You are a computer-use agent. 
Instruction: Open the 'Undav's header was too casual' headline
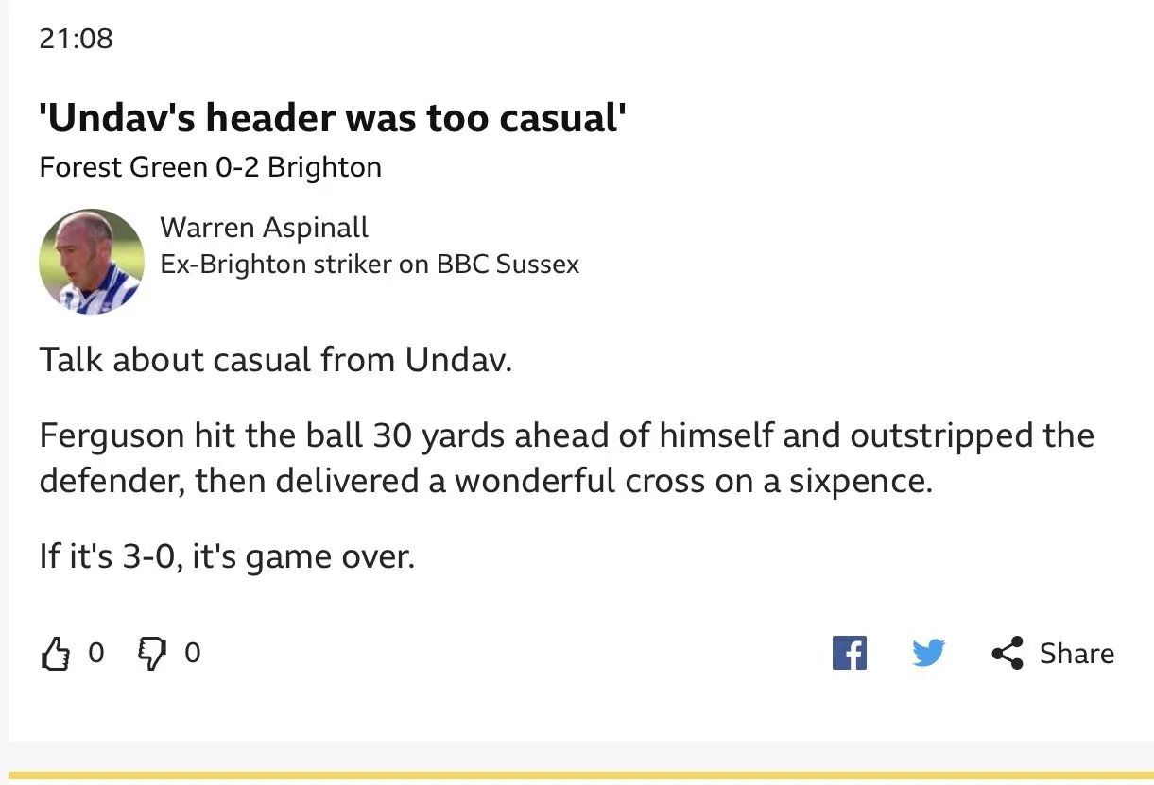point(333,119)
